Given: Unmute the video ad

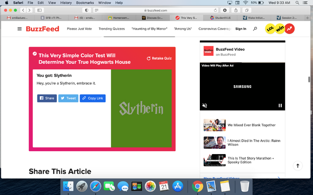Looking at the screenshot, I should pos(205,105).
